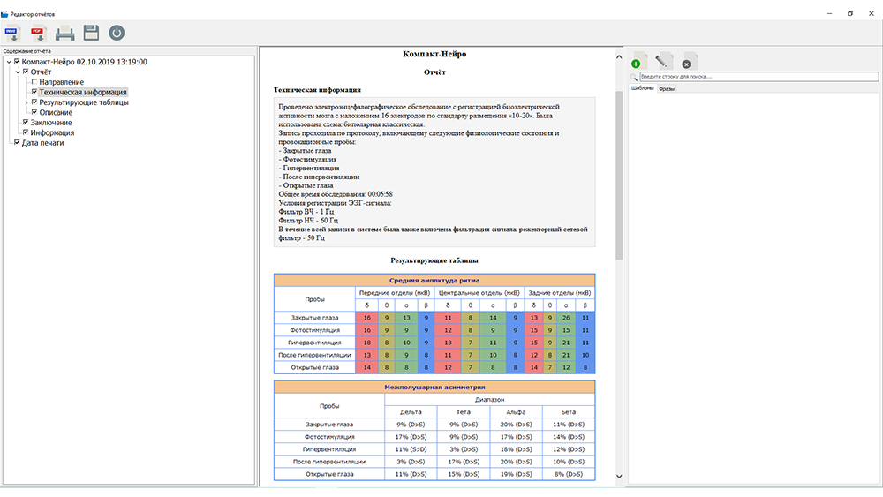This screenshot has height=497, width=883.
Task: Select Заключение in the report contents tree
Action: click(x=51, y=123)
